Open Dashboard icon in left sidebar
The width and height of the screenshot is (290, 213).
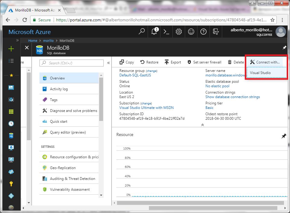click(x=11, y=88)
